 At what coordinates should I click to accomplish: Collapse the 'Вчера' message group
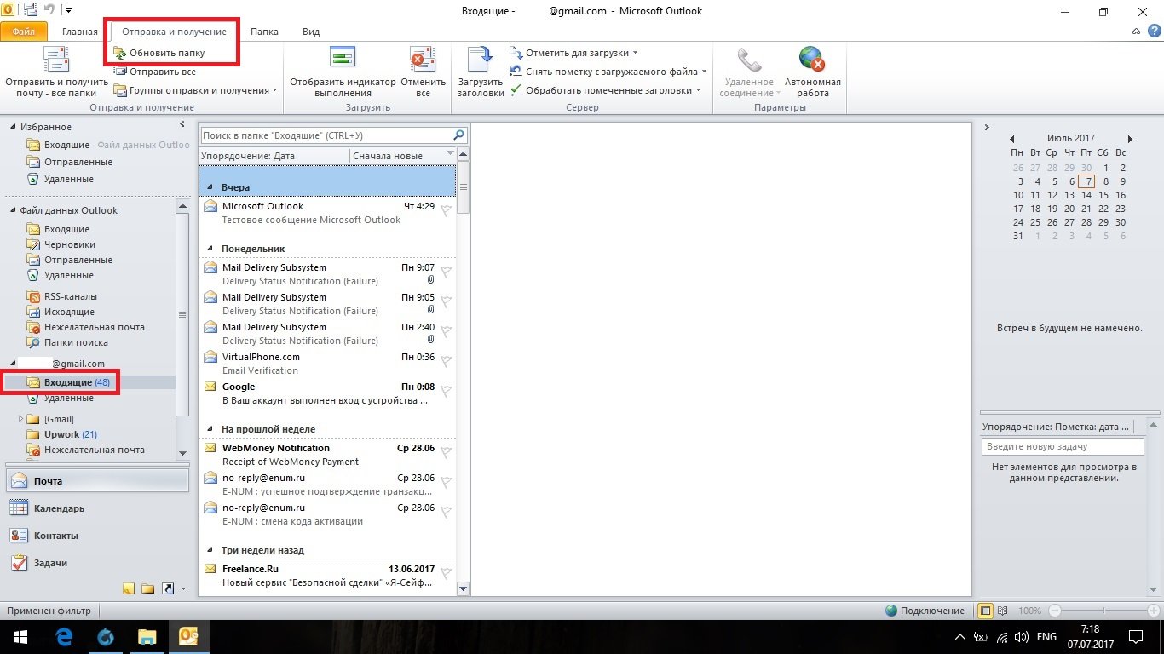click(210, 186)
